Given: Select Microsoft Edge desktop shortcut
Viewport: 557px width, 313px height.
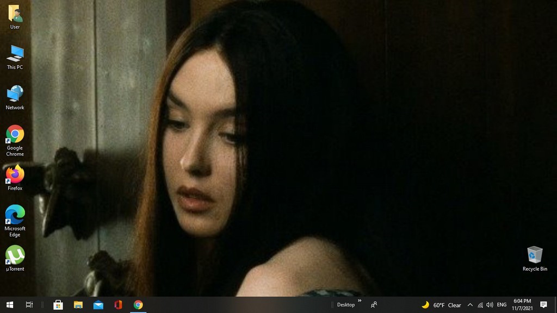Looking at the screenshot, I should pos(15,221).
